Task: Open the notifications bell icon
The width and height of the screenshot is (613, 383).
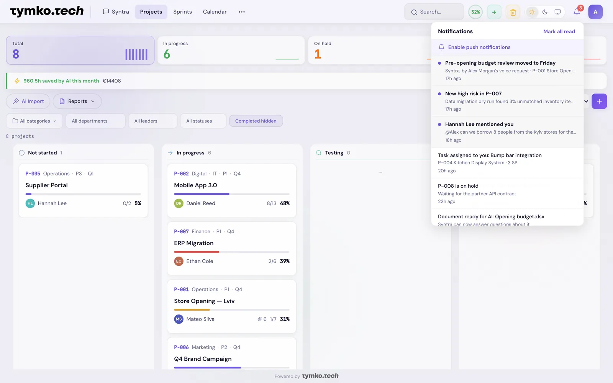Action: 577,12
